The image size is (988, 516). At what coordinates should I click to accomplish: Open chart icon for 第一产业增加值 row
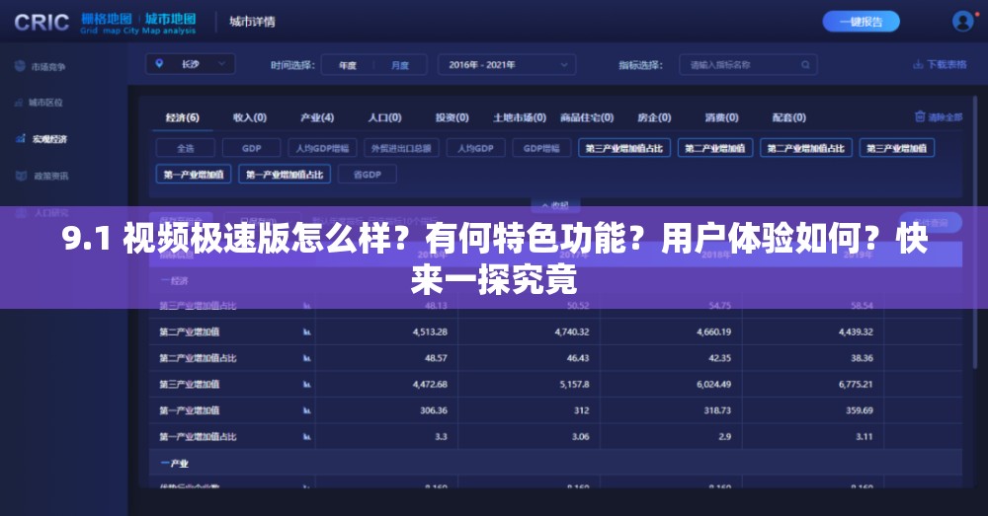coord(307,410)
